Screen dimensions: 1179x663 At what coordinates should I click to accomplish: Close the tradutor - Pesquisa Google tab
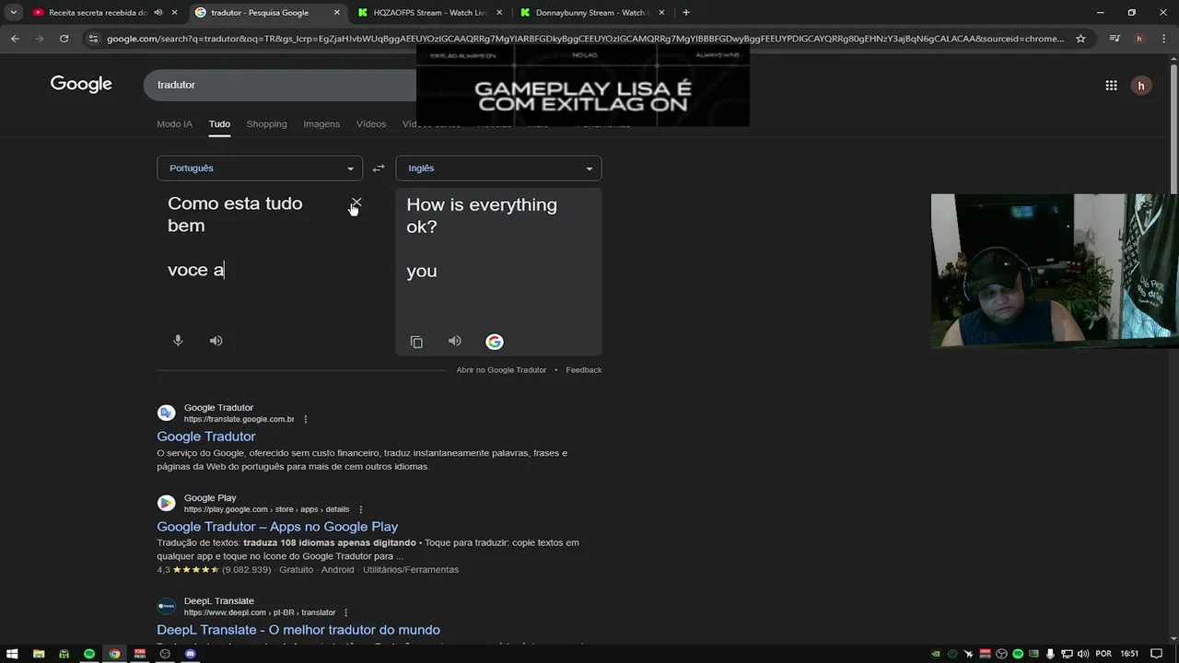337,13
